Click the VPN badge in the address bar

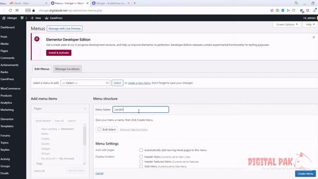pos(28,10)
